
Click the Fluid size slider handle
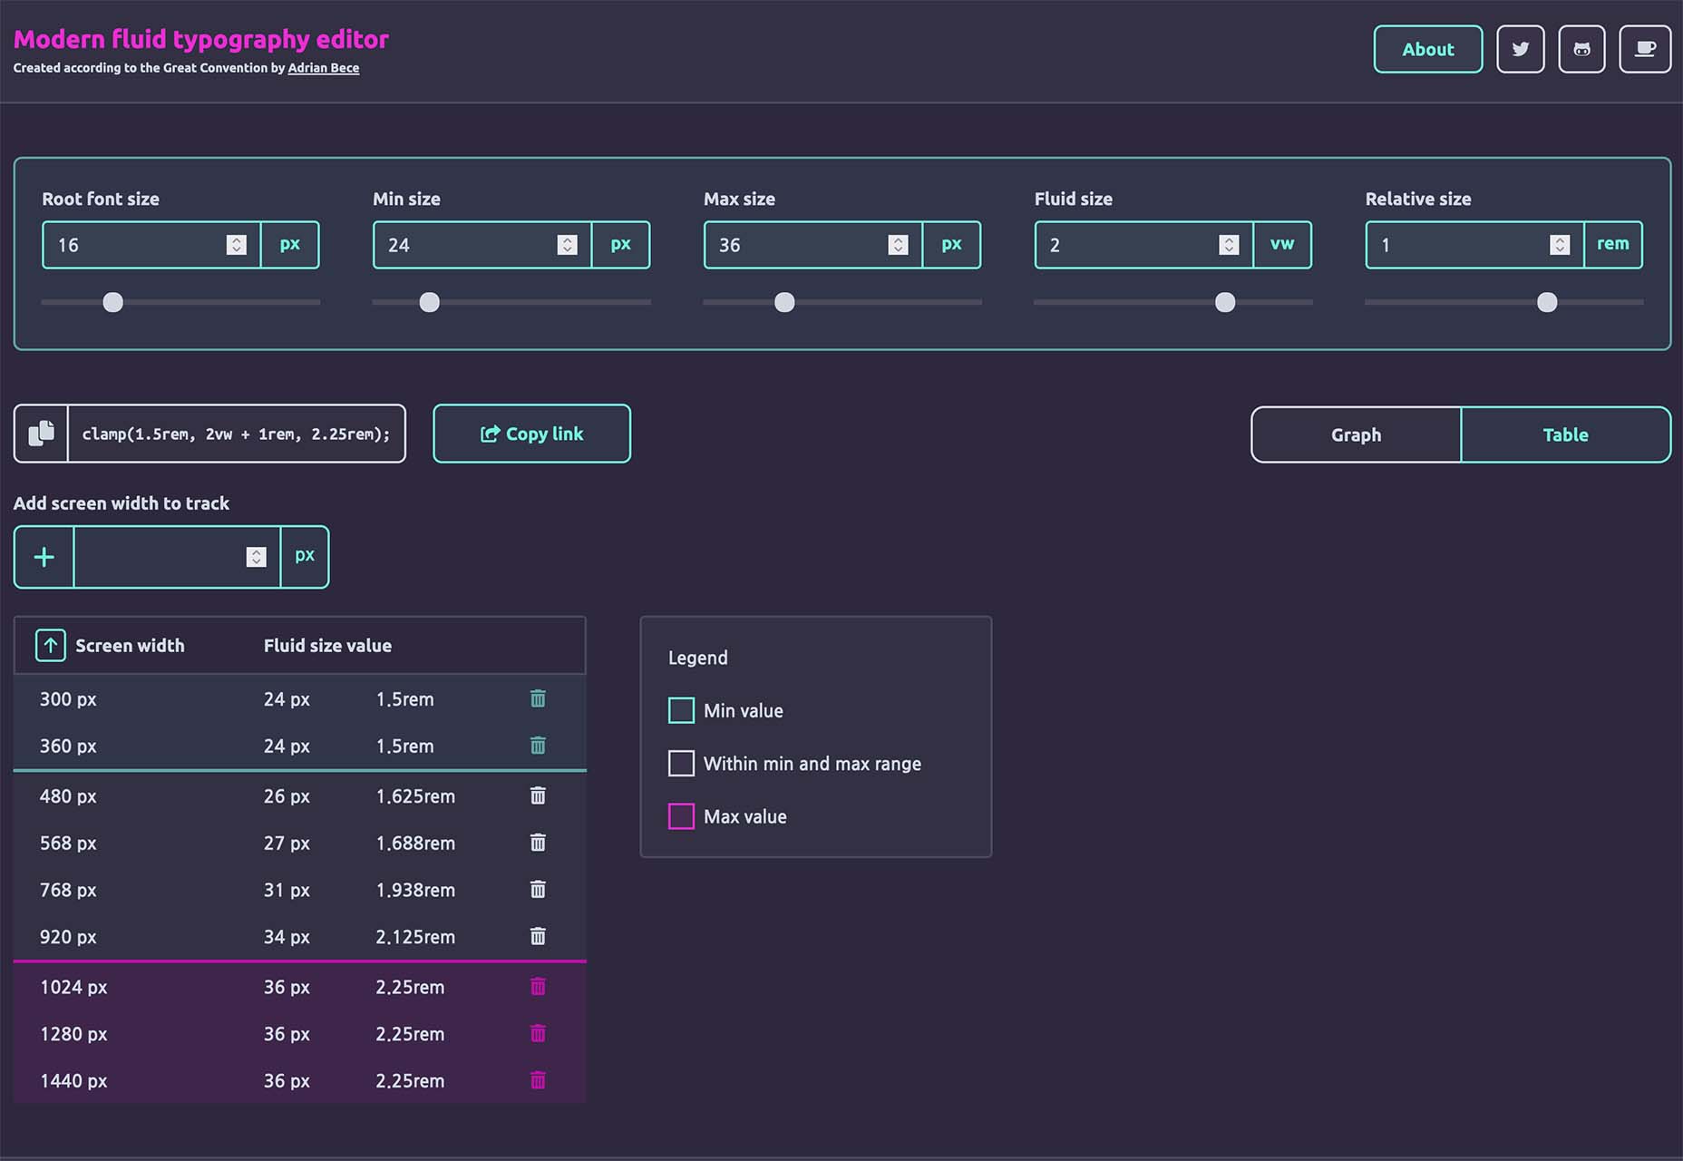[1225, 302]
